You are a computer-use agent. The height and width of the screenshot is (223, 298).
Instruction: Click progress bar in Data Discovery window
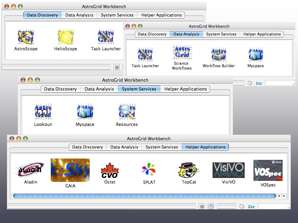tap(56, 67)
